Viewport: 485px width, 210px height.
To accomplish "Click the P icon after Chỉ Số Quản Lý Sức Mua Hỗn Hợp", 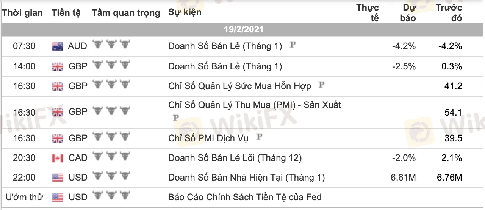I will (x=321, y=85).
